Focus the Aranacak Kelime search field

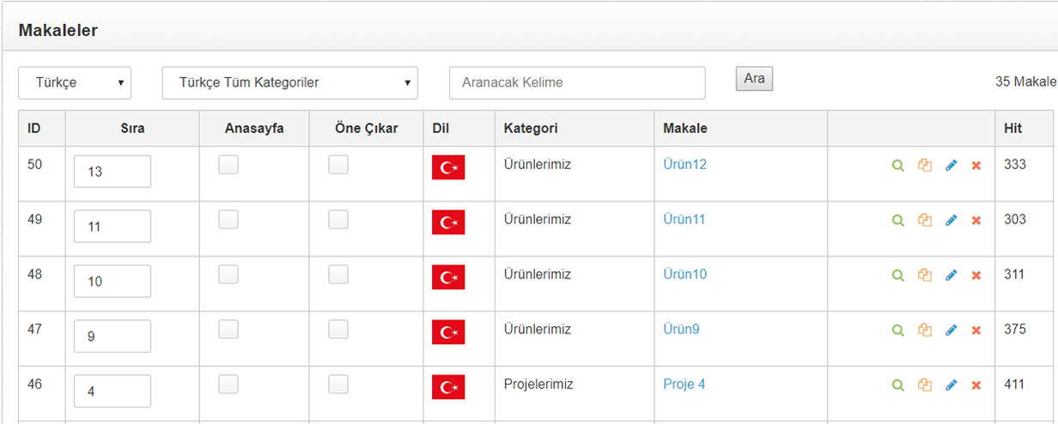[x=577, y=83]
